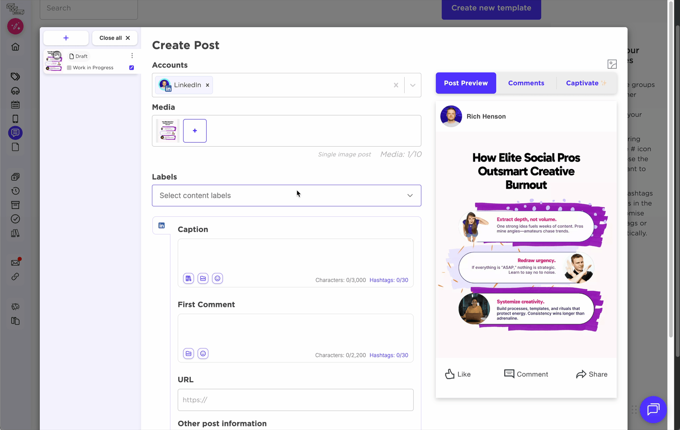
Task: Open the Archive box icon in the sidebar
Action: pyautogui.click(x=15, y=205)
